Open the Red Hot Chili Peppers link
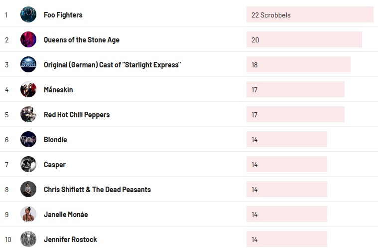 click(77, 115)
